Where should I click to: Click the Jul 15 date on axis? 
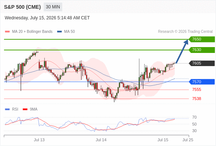point(163,140)
